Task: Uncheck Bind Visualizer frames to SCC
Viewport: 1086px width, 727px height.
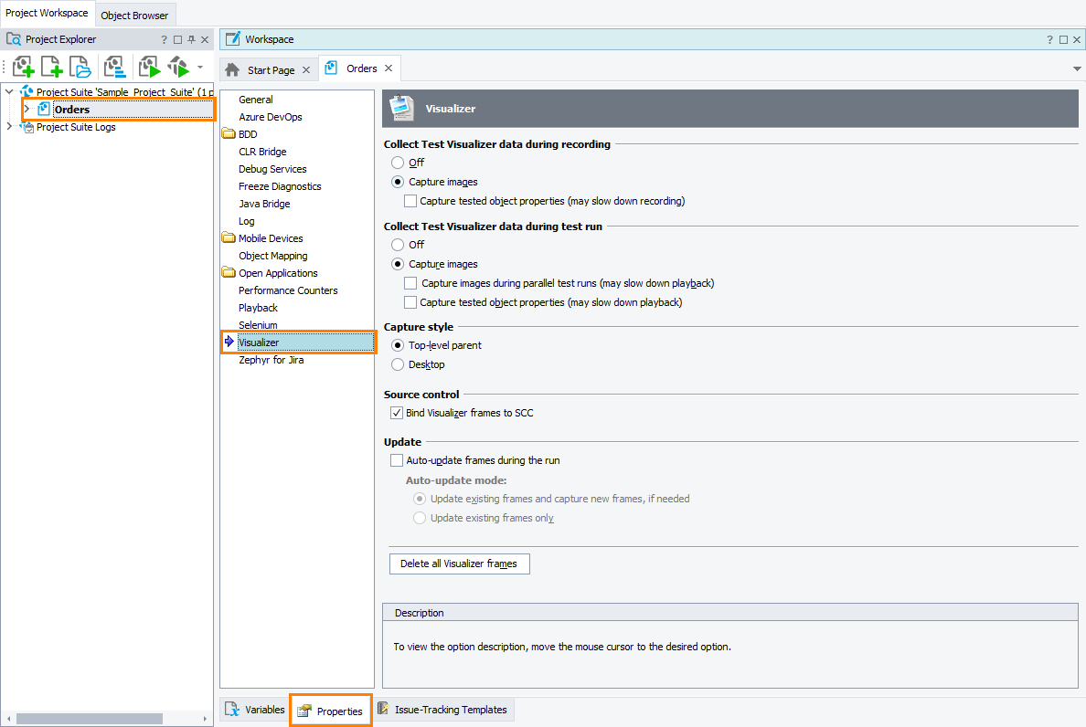Action: coord(396,412)
